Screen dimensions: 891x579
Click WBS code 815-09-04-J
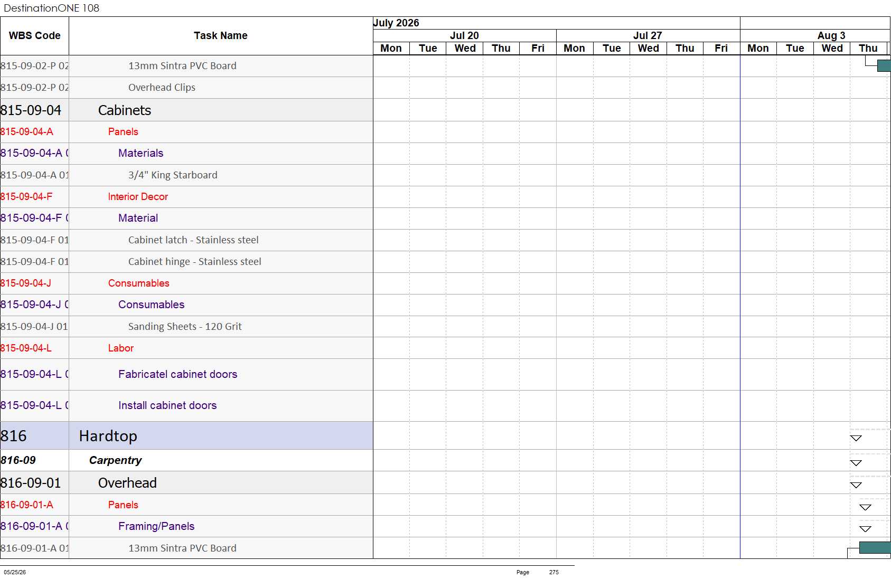(x=26, y=283)
